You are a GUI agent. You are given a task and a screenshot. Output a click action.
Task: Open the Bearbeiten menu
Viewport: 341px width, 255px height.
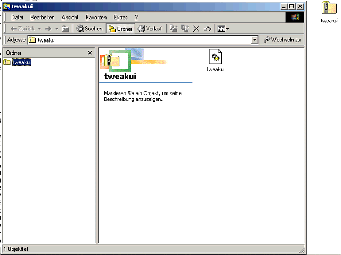[x=43, y=18]
